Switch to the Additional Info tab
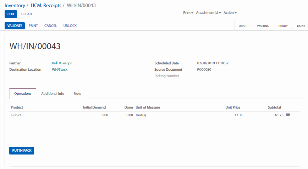The image size is (308, 169). (53, 94)
